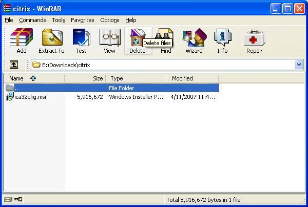
Task: Open the Tools menu
Action: [x=59, y=20]
